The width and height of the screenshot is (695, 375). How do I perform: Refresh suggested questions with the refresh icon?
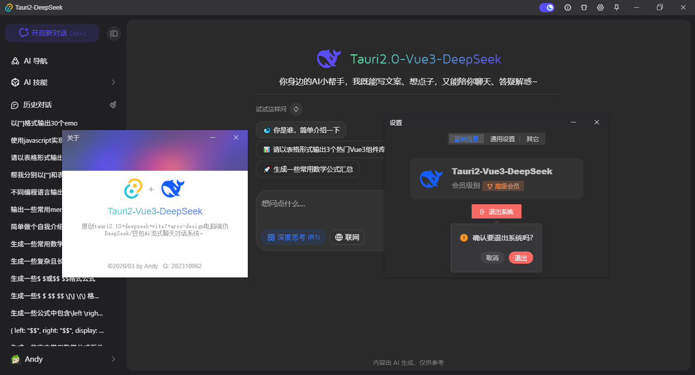[295, 109]
